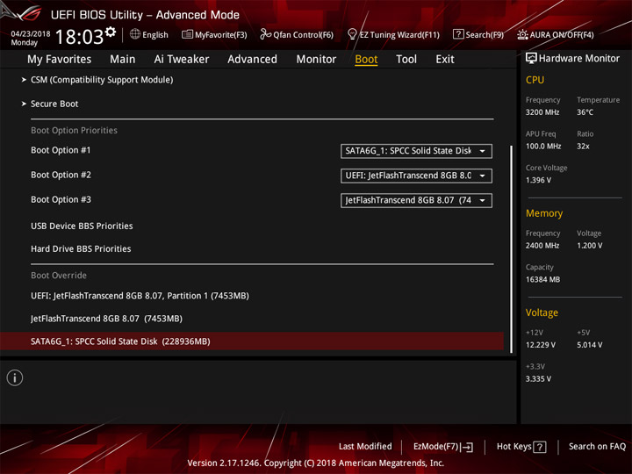The image size is (632, 474).
Task: Open the My Favorites tab
Action: pos(60,60)
